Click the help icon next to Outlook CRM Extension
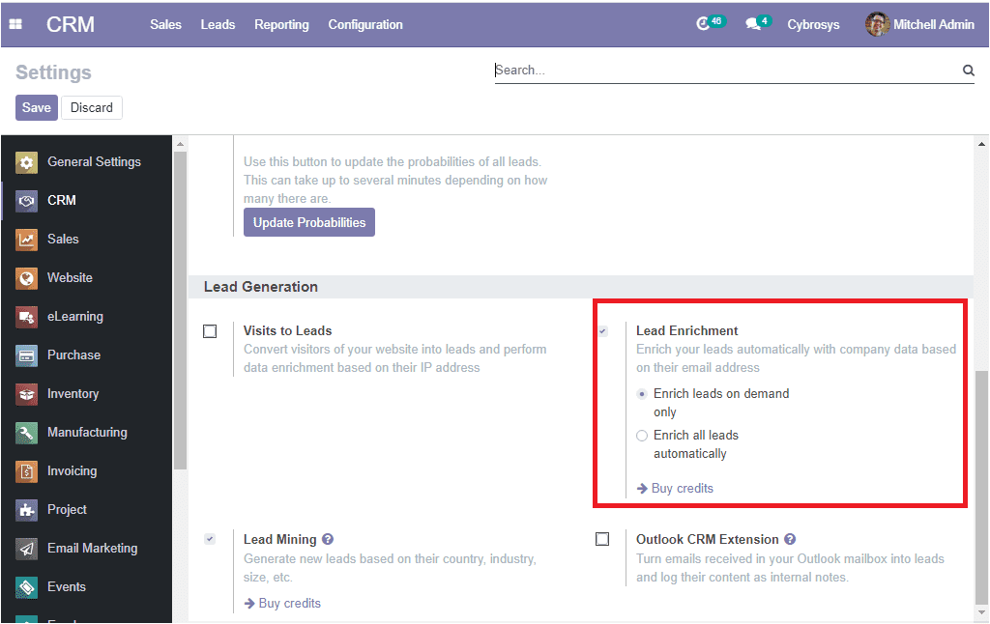 click(790, 539)
